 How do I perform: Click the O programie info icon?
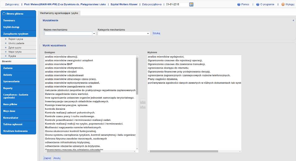[258, 4]
